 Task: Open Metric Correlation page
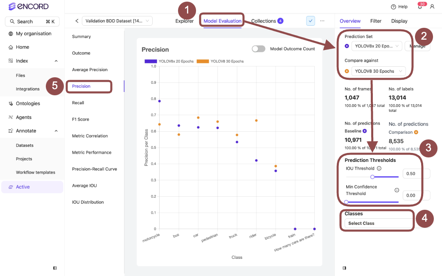coord(90,136)
